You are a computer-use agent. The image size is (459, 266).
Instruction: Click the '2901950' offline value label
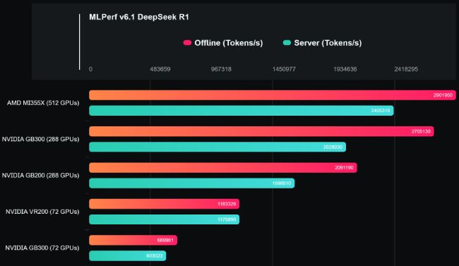pos(443,95)
